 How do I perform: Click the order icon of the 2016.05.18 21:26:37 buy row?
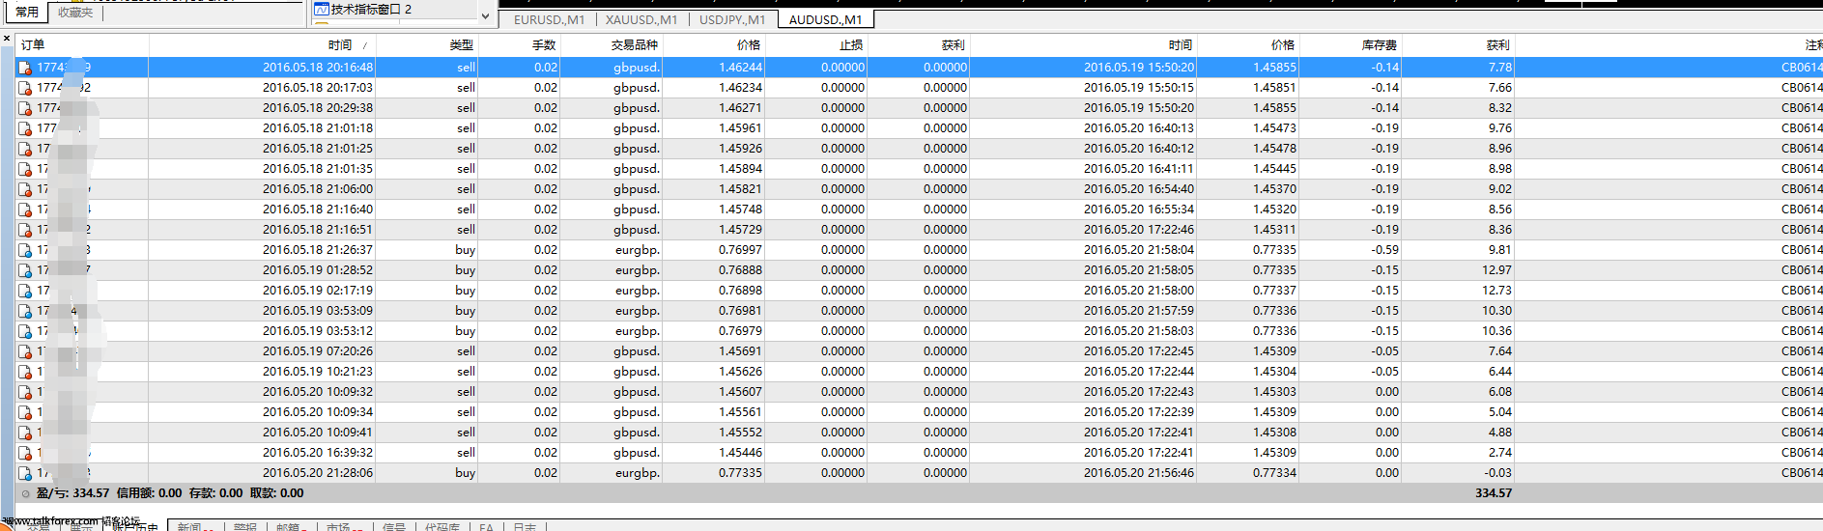tap(25, 250)
